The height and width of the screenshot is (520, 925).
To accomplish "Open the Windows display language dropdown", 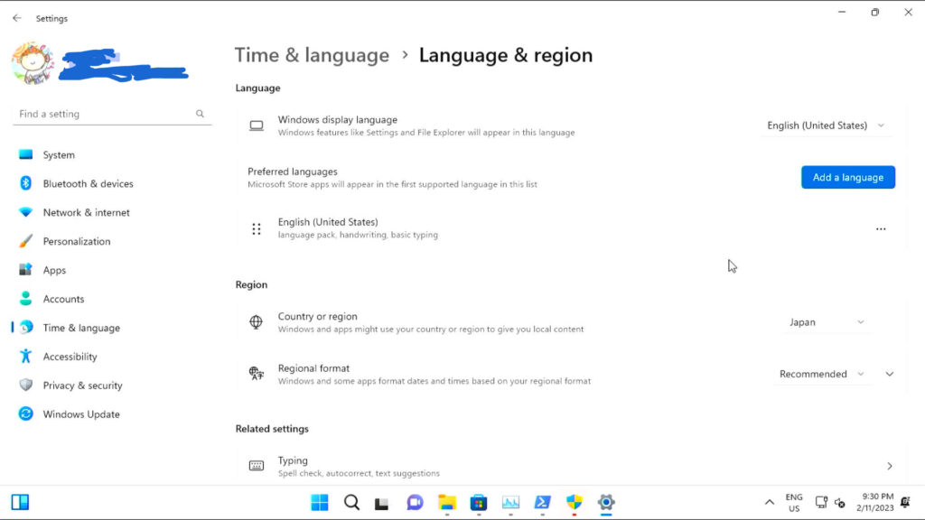I will tap(826, 125).
